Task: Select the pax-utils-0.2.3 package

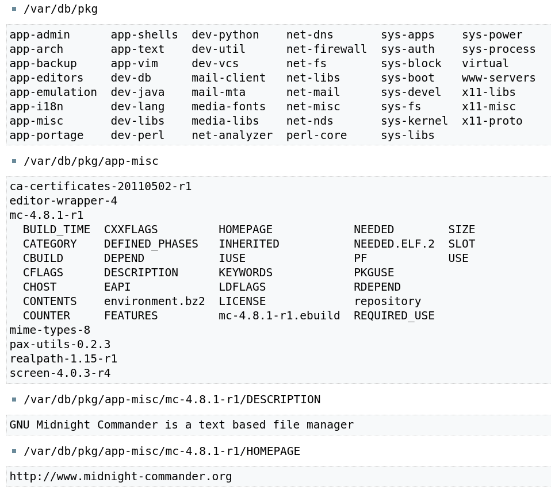Action: (x=60, y=345)
